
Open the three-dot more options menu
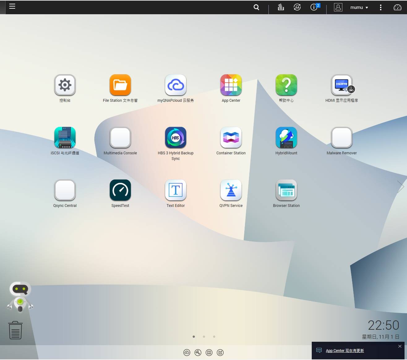coord(380,7)
